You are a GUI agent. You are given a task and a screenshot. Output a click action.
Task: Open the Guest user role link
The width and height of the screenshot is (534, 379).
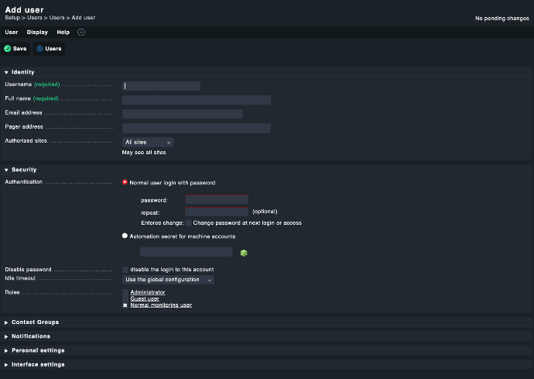(145, 299)
